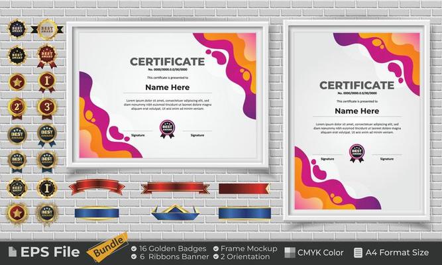
Task: Choose the 2nd place gold badge
Action: click(17, 108)
